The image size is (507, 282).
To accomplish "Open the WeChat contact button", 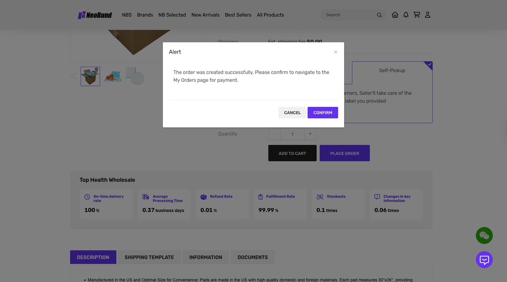I will tap(484, 236).
